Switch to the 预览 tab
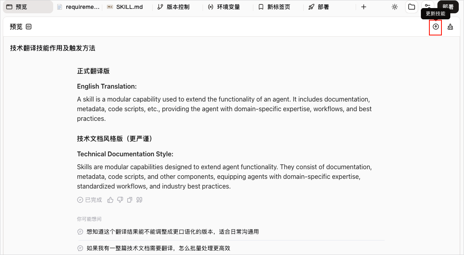464x255 pixels. coord(28,7)
